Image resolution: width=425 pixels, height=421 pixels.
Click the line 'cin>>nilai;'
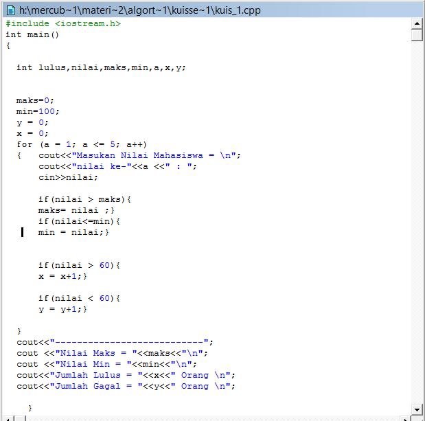[68, 177]
